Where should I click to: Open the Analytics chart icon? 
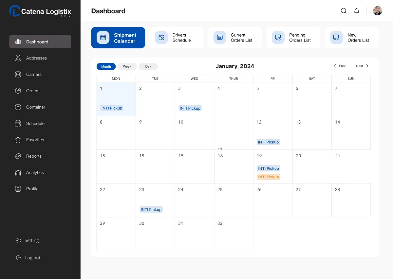click(x=18, y=173)
